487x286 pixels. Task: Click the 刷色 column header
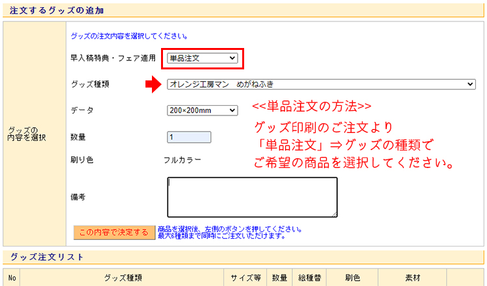353,278
